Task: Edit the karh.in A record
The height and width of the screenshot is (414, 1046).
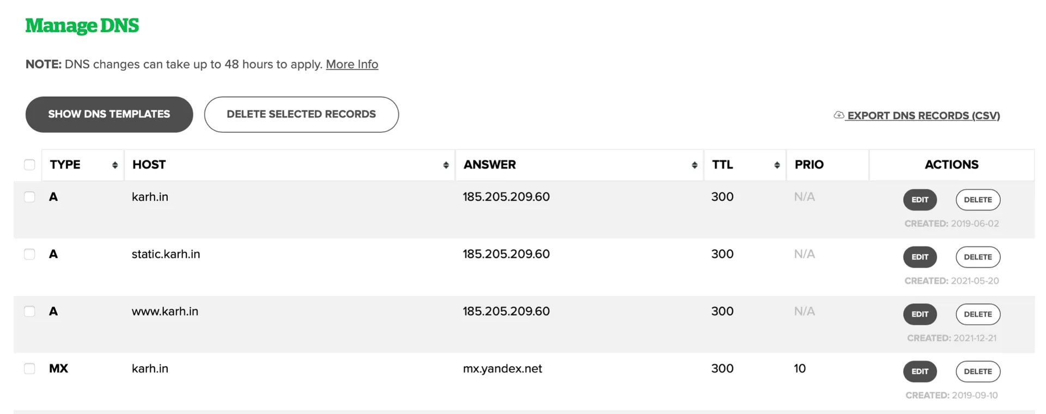Action: click(x=920, y=200)
